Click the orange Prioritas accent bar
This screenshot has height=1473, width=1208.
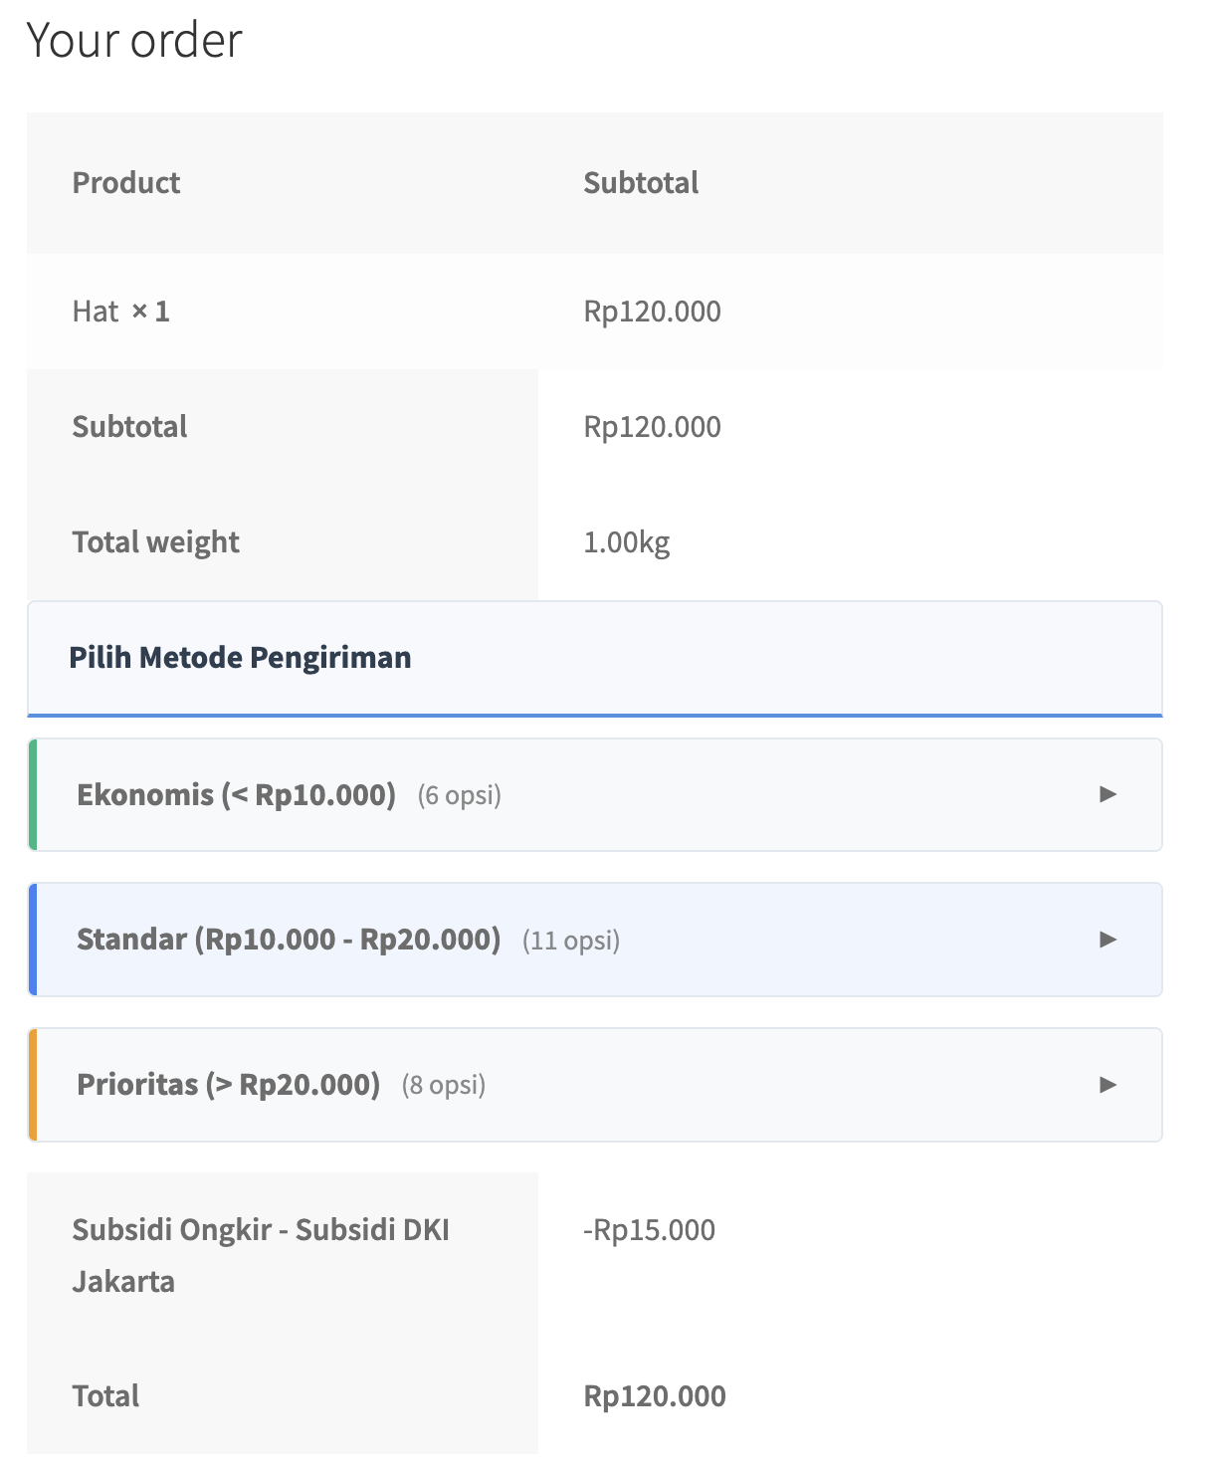[33, 1085]
